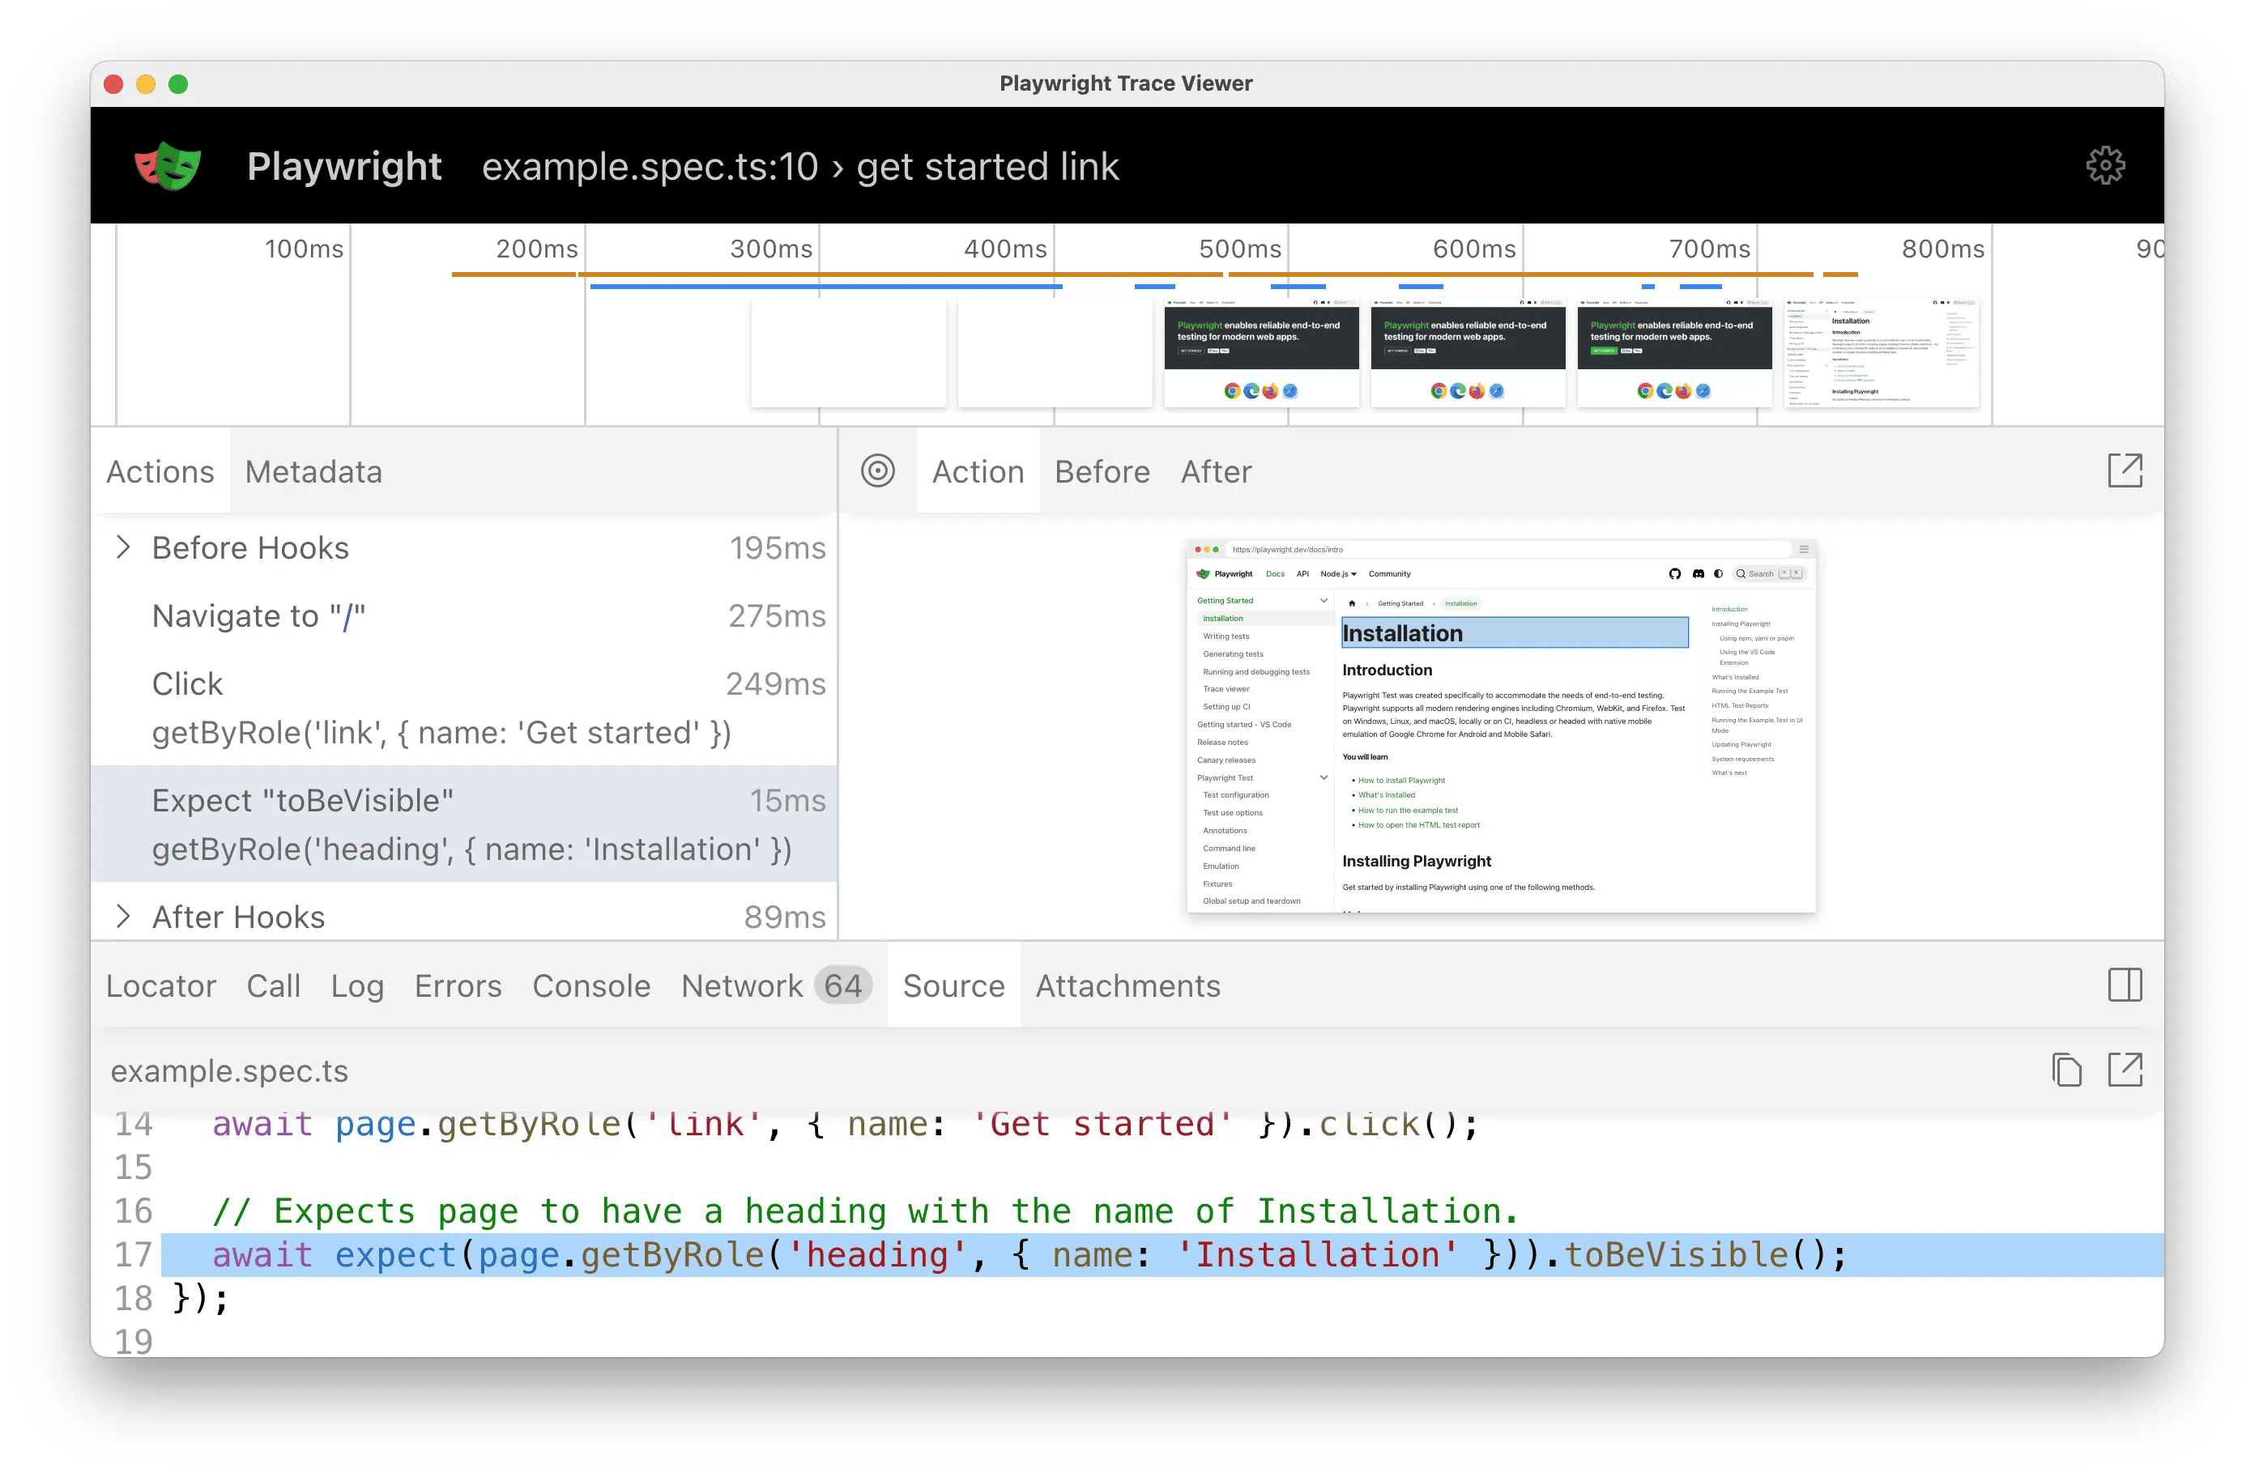This screenshot has width=2255, height=1477.
Task: Switch snapshot view to Action
Action: (x=978, y=470)
